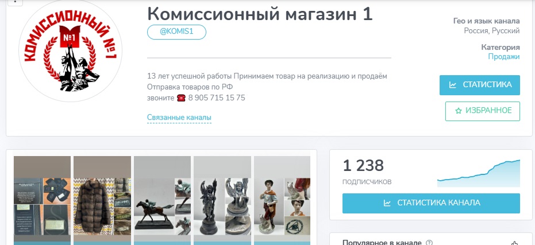
Task: Click the chart icon in СТАТИСТИКА КАНАЛА button
Action: 387,203
